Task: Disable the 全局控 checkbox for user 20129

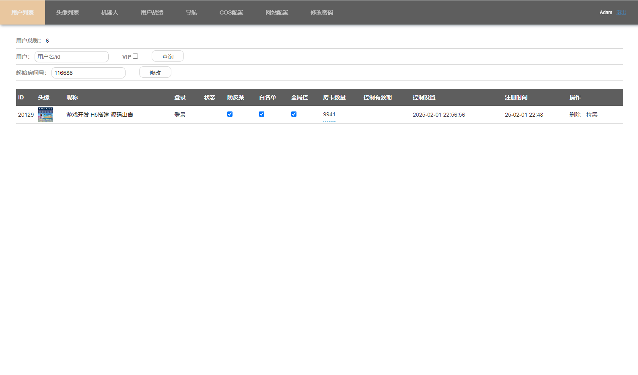Action: tap(294, 114)
